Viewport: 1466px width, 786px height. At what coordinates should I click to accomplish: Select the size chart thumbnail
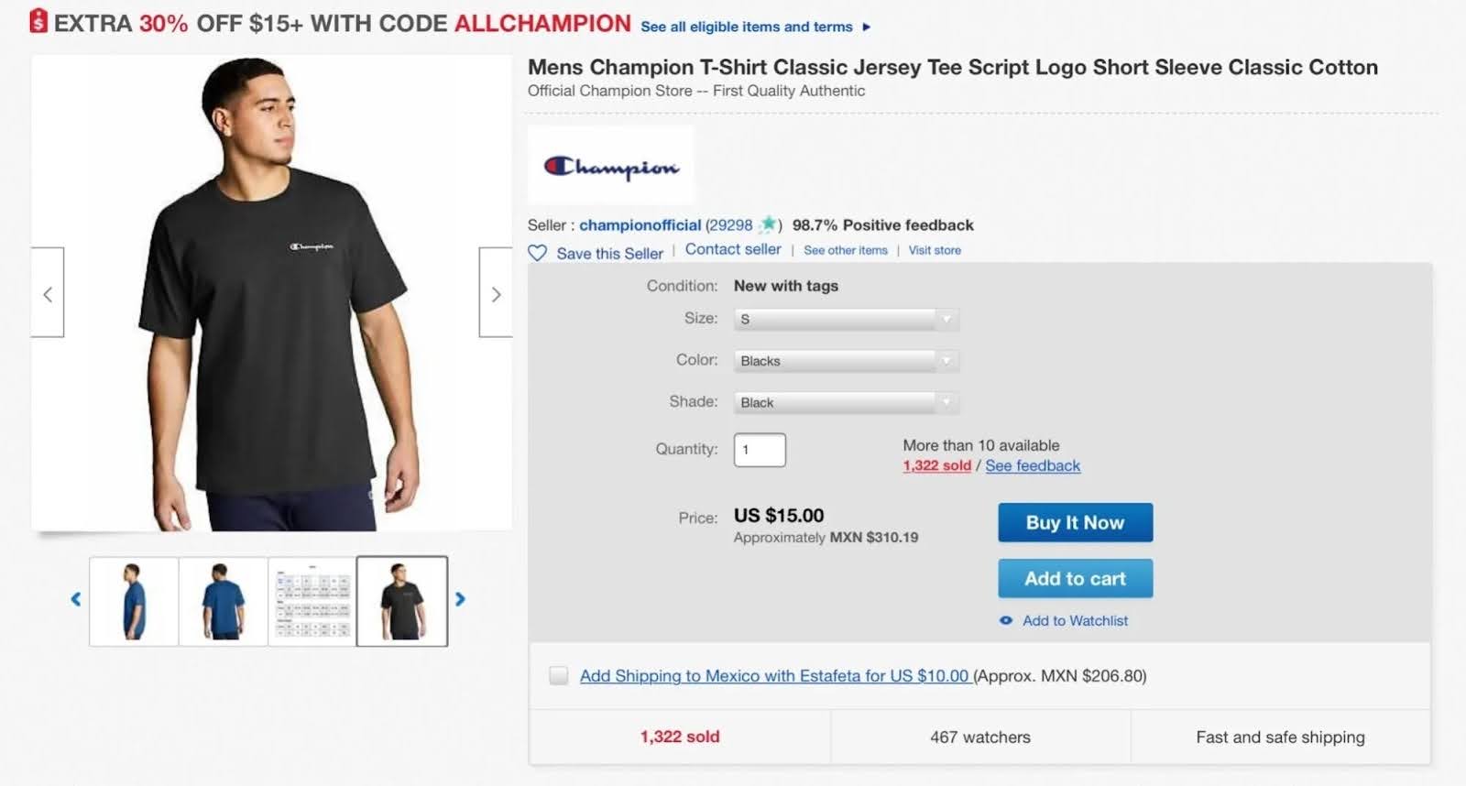(312, 599)
